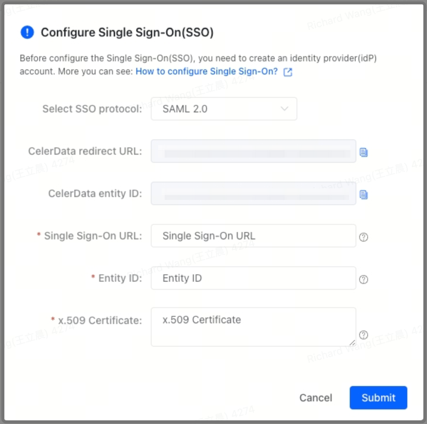Focus the x.509 Certificate text area
Viewport: 427px width, 424px height.
pyautogui.click(x=253, y=327)
